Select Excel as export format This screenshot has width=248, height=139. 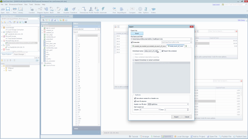[x=137, y=34]
